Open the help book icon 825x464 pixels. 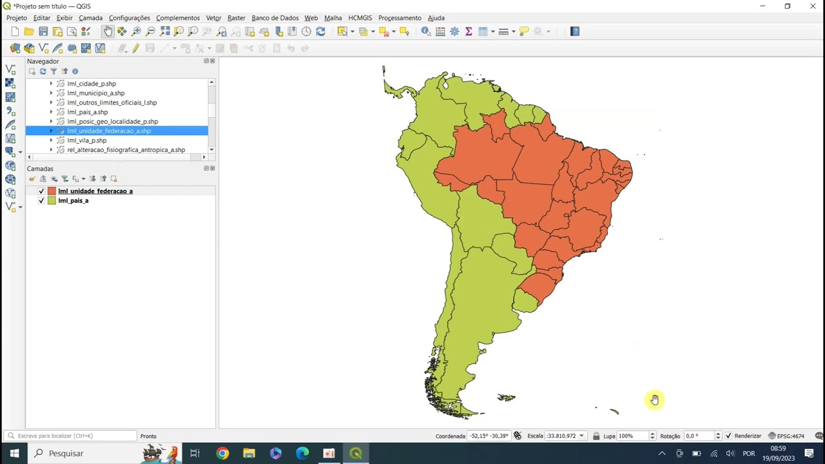pos(575,32)
